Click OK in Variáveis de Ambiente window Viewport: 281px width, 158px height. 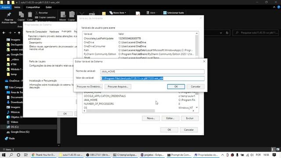(x=169, y=130)
